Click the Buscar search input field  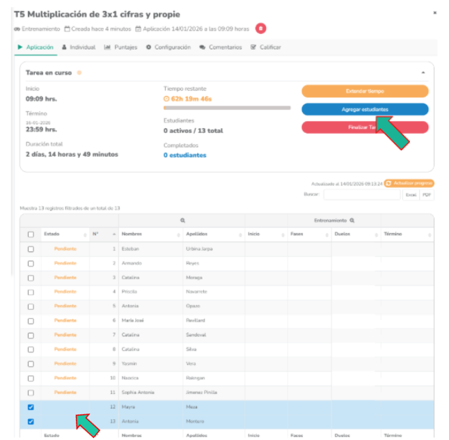click(x=361, y=195)
